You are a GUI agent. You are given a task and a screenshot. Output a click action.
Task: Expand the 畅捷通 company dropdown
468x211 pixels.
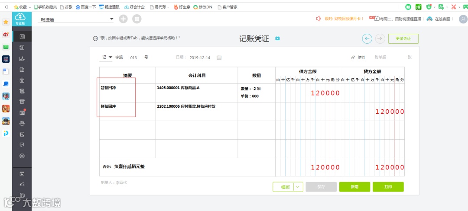click(x=112, y=19)
